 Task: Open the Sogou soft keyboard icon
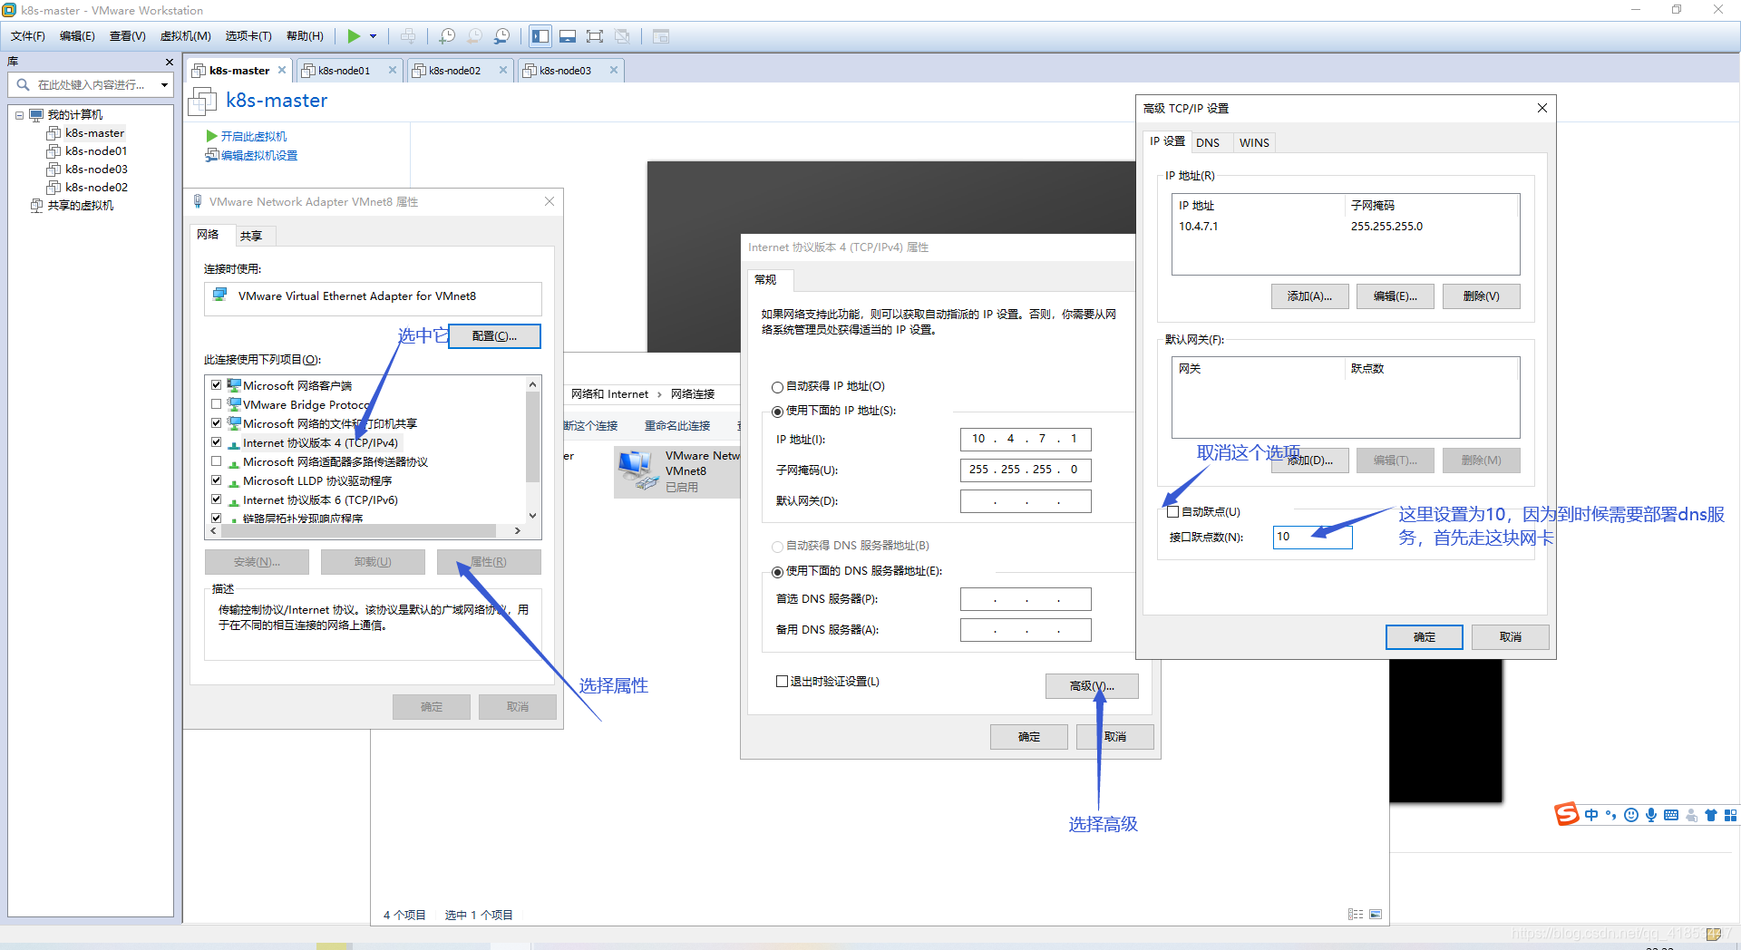[1671, 815]
